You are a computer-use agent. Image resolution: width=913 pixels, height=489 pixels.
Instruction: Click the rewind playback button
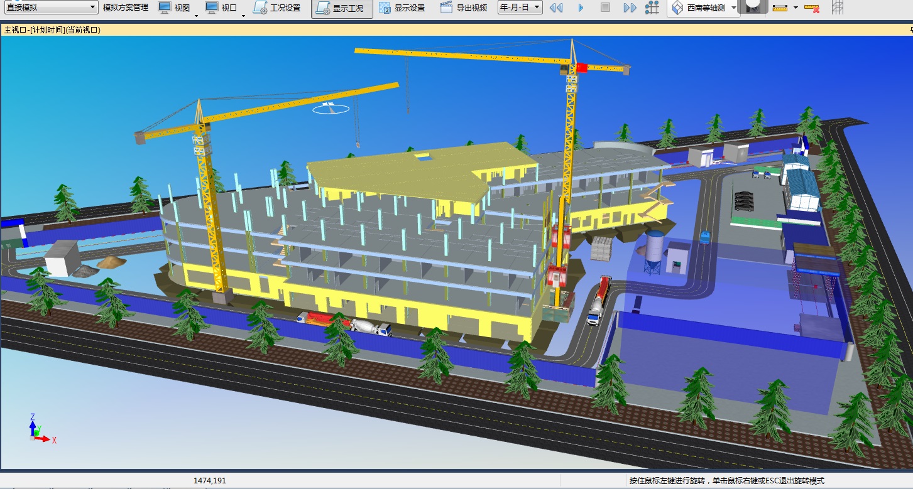(x=555, y=8)
